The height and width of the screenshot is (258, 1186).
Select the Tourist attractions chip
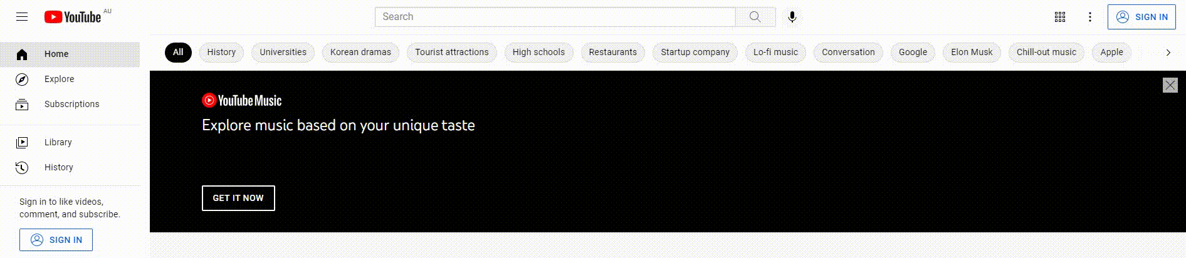[x=451, y=53]
